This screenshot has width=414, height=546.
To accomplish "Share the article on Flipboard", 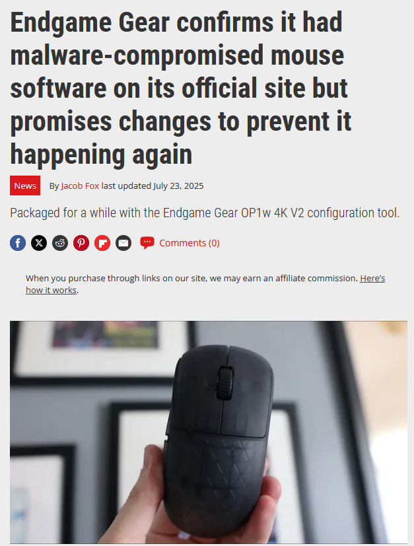I will [102, 243].
